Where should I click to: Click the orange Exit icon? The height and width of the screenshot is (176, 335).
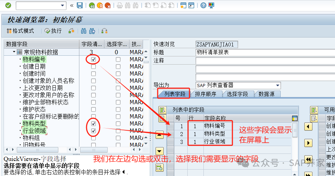[x=100, y=5]
